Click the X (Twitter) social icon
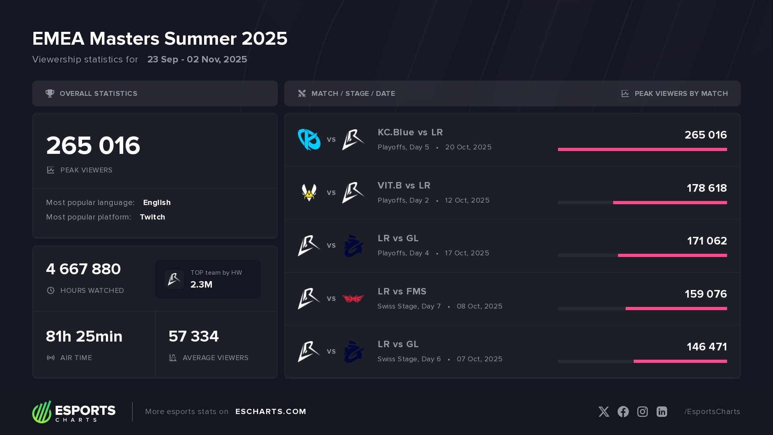 pyautogui.click(x=604, y=412)
